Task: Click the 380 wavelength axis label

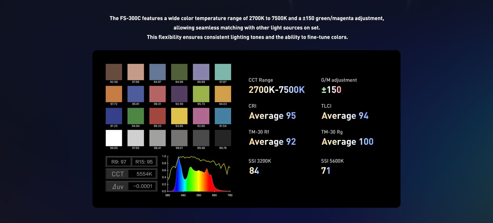Action: 168,195
